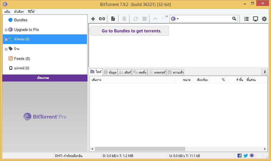Viewport: 271px width, 161px height.
Task: Click the Stop torrent square icon
Action: point(145,19)
